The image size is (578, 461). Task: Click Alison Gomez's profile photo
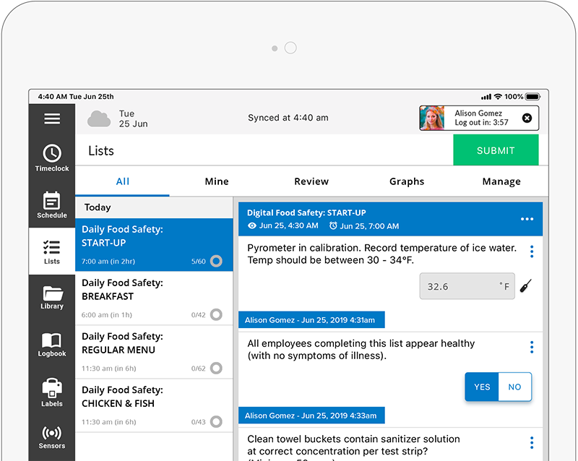(x=432, y=118)
